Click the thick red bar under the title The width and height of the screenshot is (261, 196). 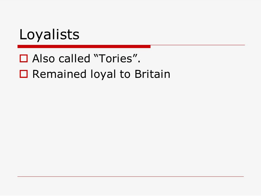click(x=84, y=47)
